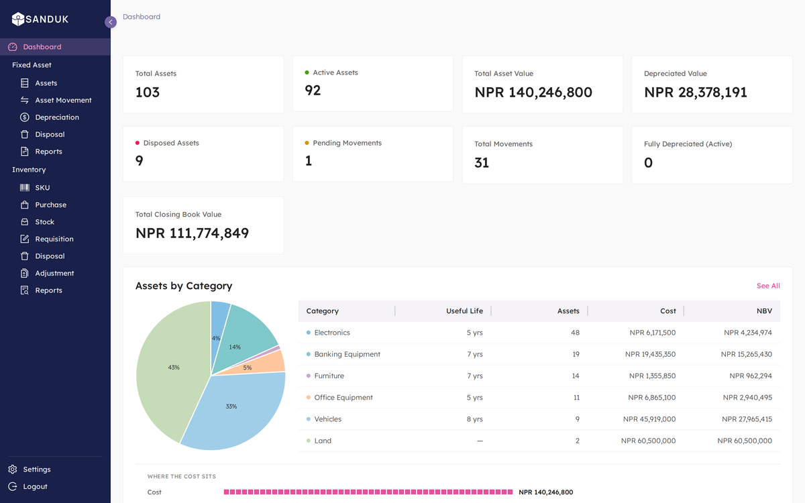Select the Vehicles category row
This screenshot has width=805, height=503.
[539, 419]
